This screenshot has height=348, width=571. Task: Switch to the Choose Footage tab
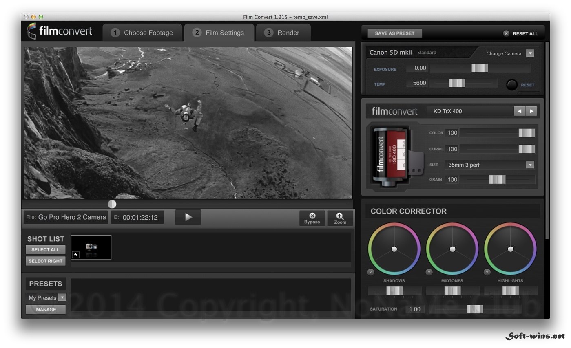(142, 33)
